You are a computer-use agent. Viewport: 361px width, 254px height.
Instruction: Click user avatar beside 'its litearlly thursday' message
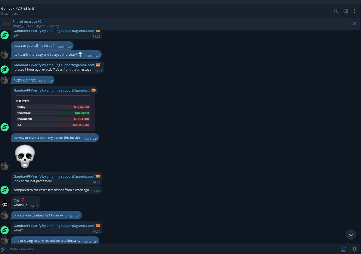[x=5, y=54]
